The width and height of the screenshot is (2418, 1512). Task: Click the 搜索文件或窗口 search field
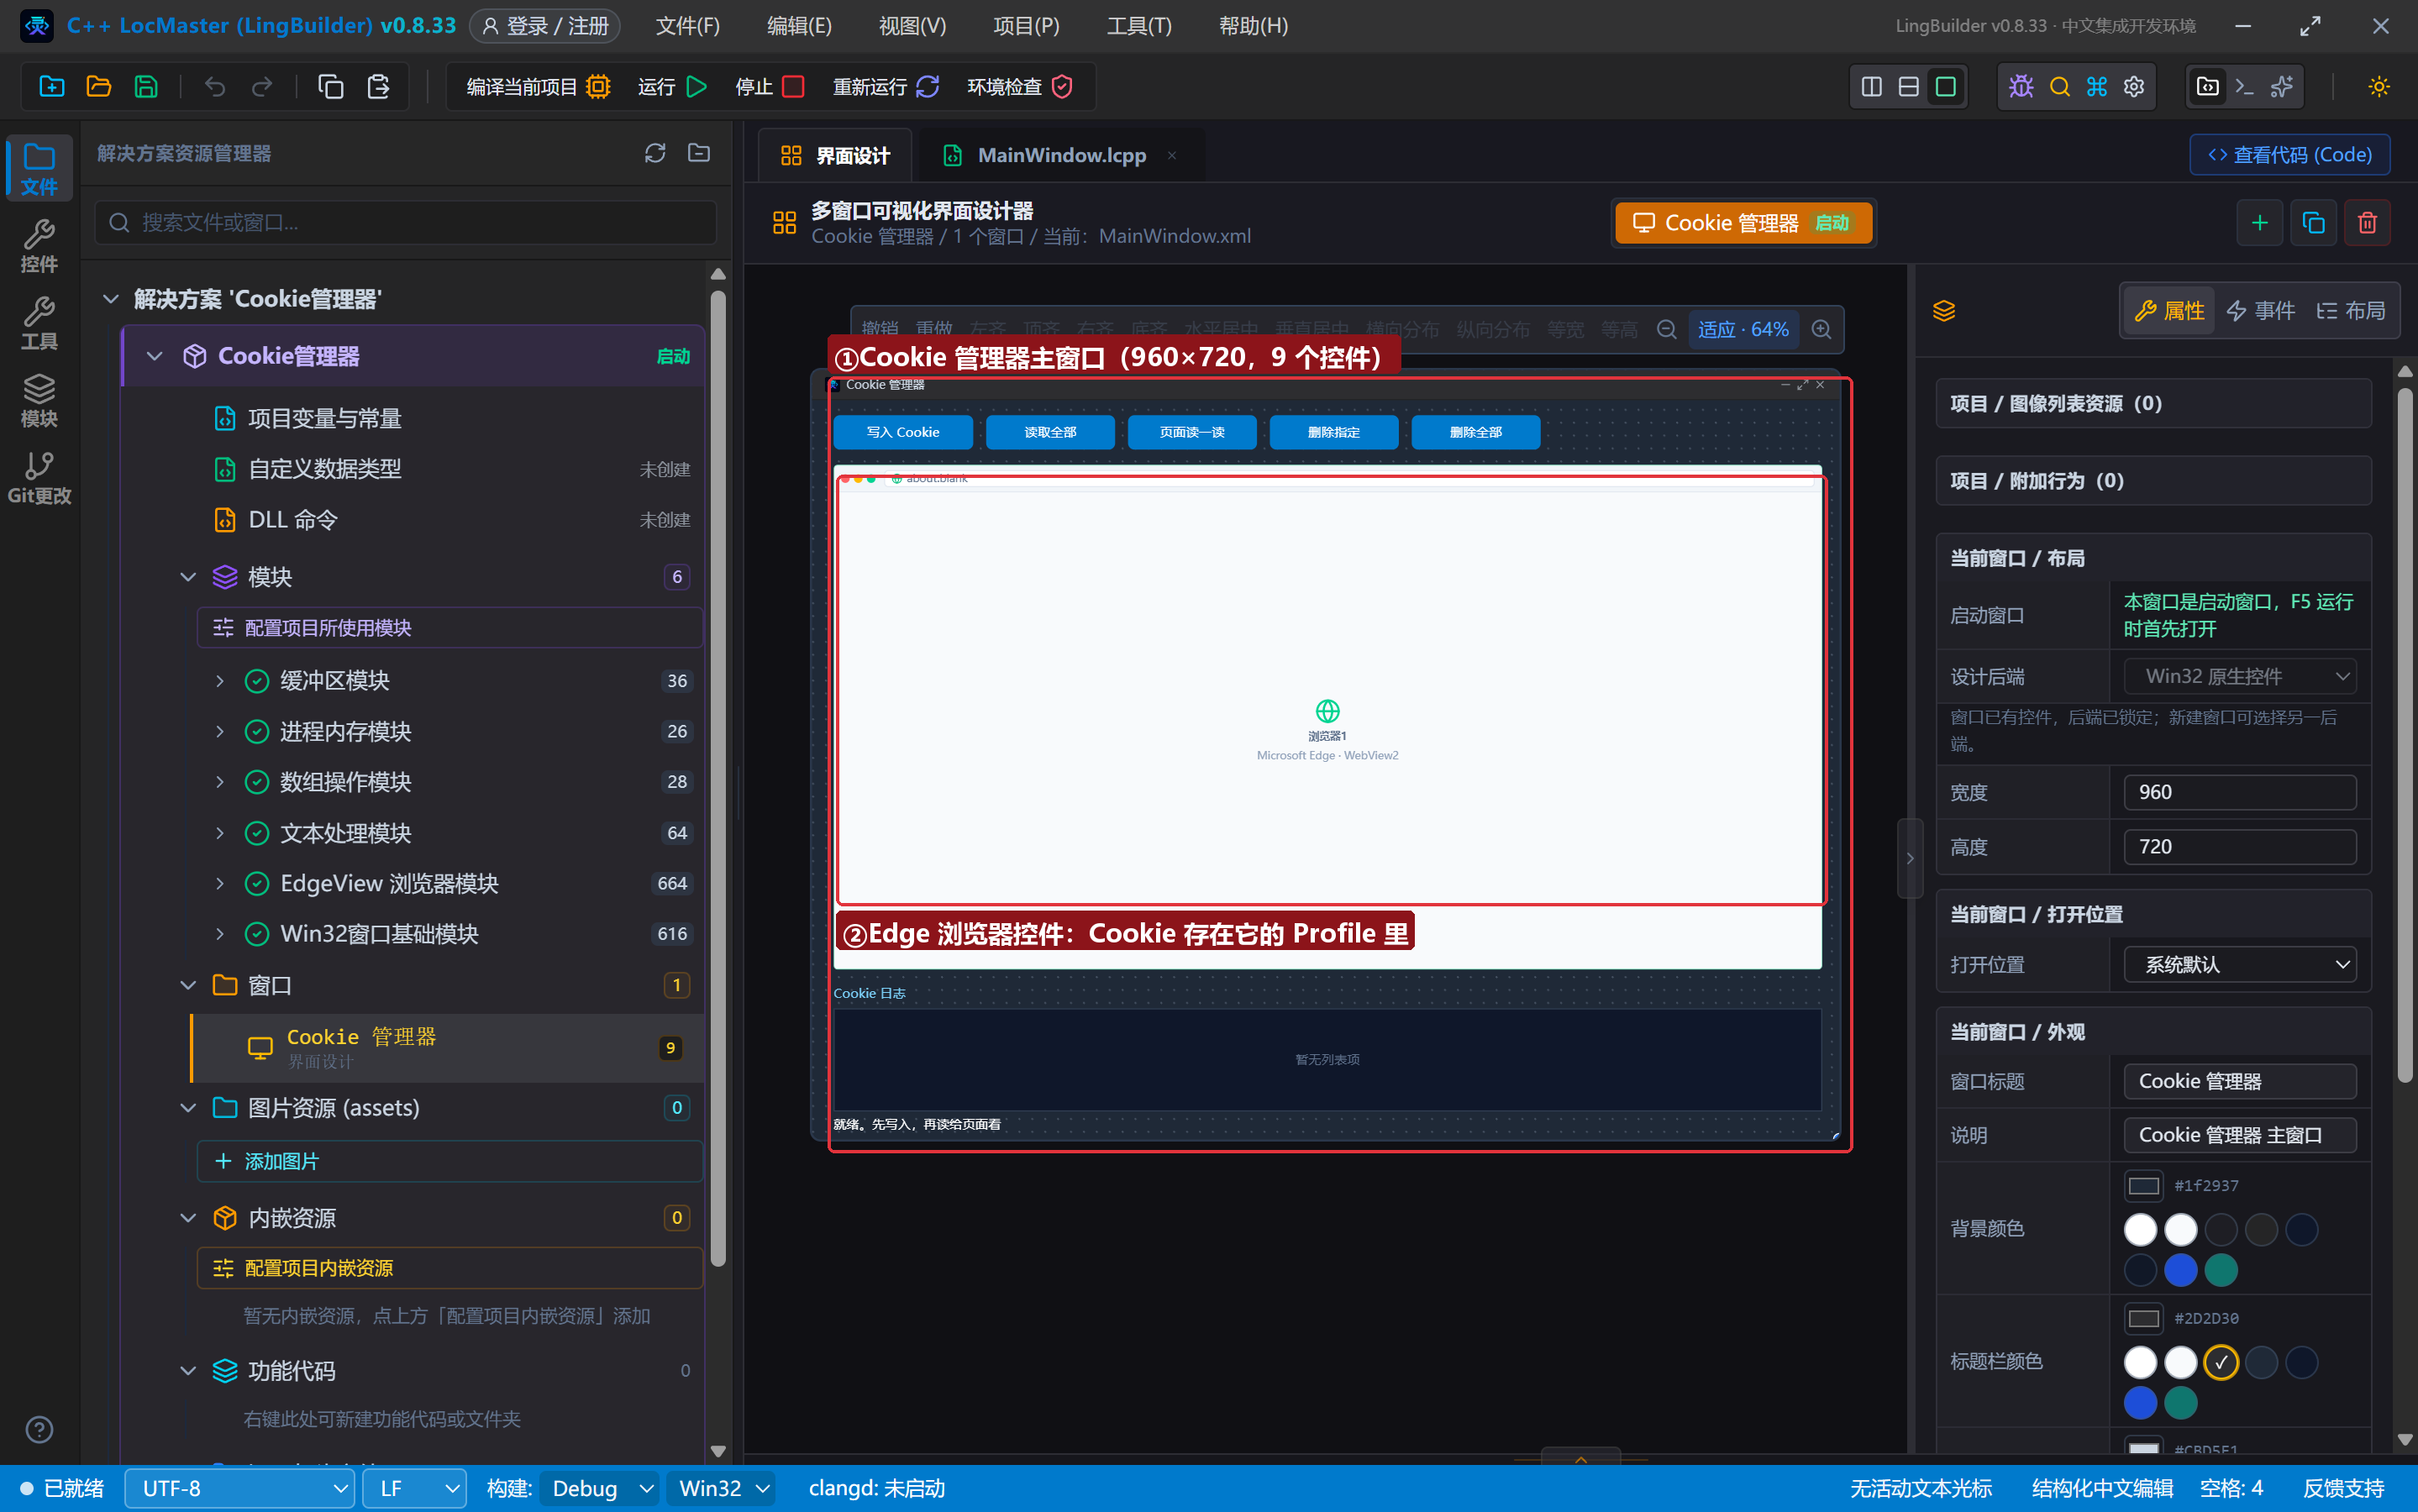click(x=406, y=222)
